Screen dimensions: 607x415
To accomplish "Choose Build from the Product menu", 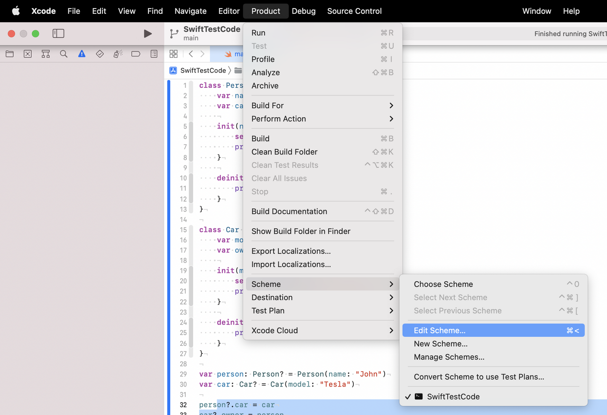I will pos(323,138).
